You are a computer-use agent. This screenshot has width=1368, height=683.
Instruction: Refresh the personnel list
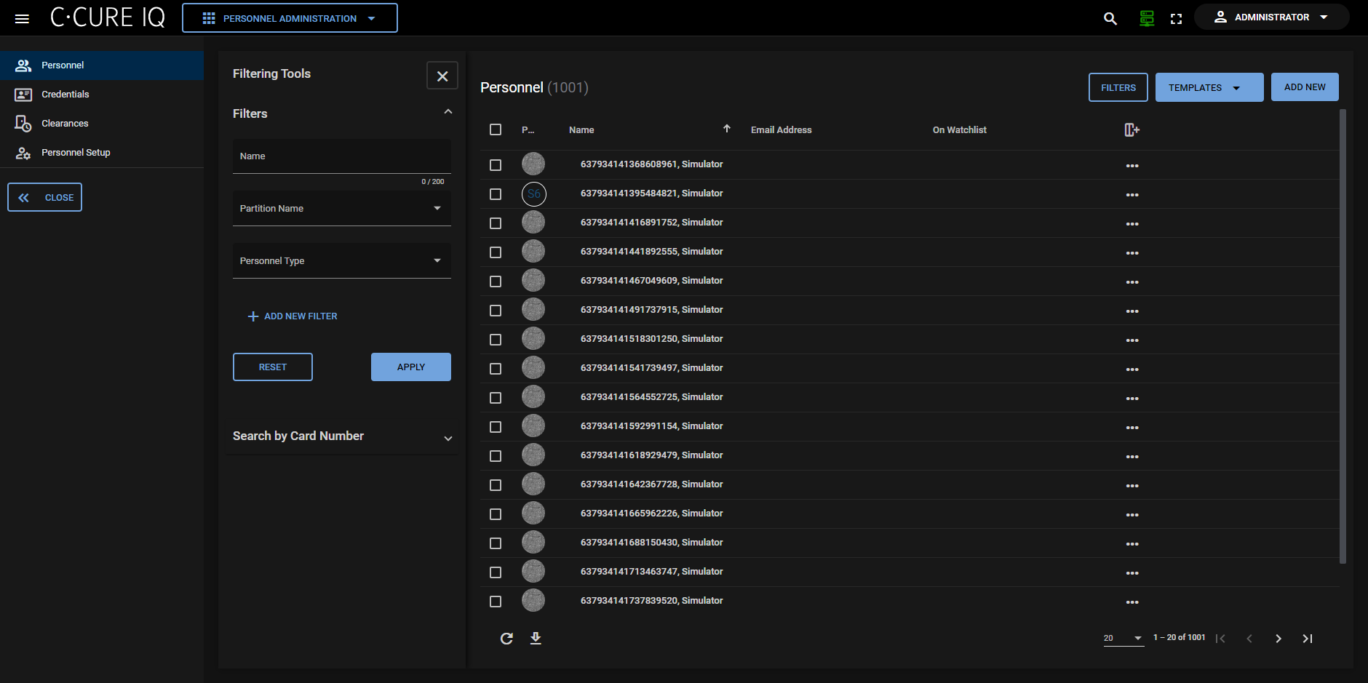[x=506, y=638]
